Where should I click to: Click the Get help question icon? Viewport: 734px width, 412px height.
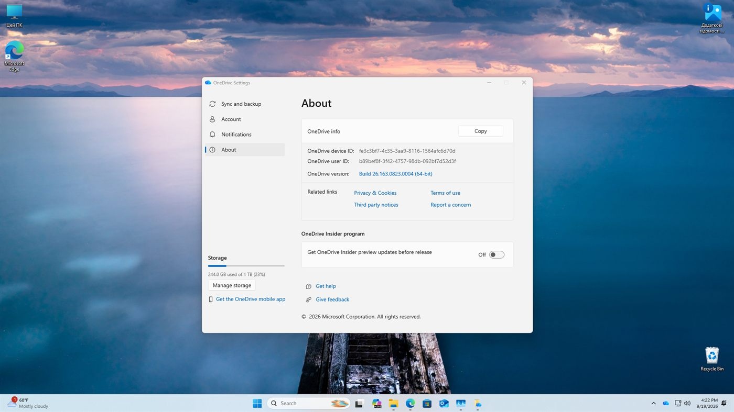pyautogui.click(x=308, y=286)
